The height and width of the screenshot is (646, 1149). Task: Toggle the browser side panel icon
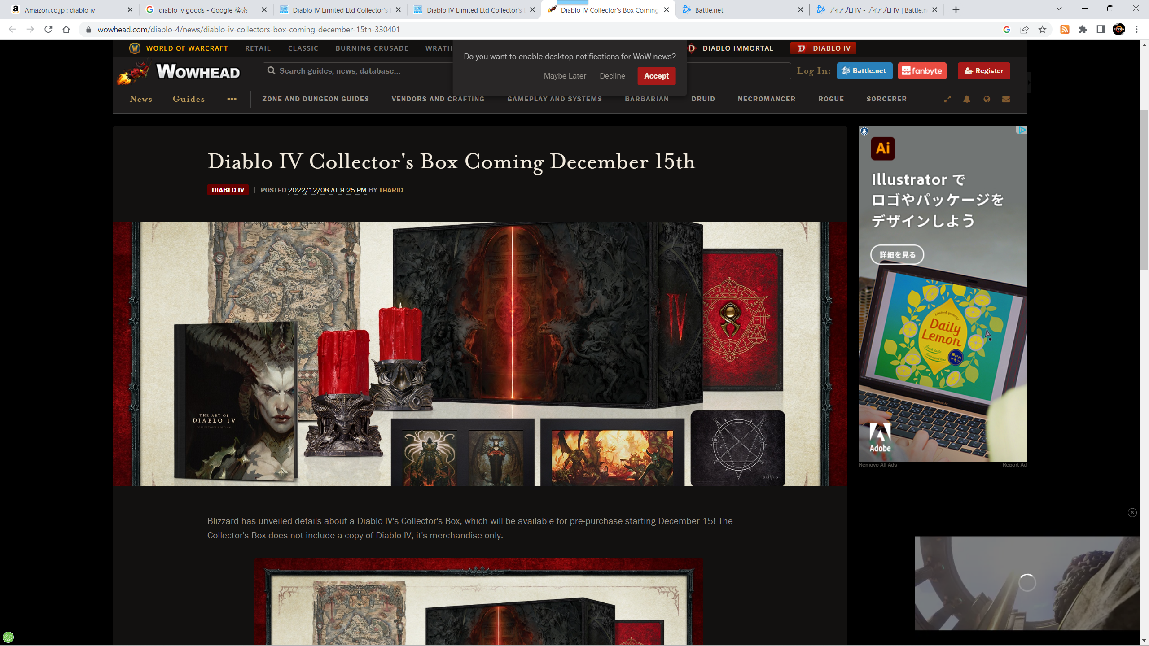(x=1101, y=30)
